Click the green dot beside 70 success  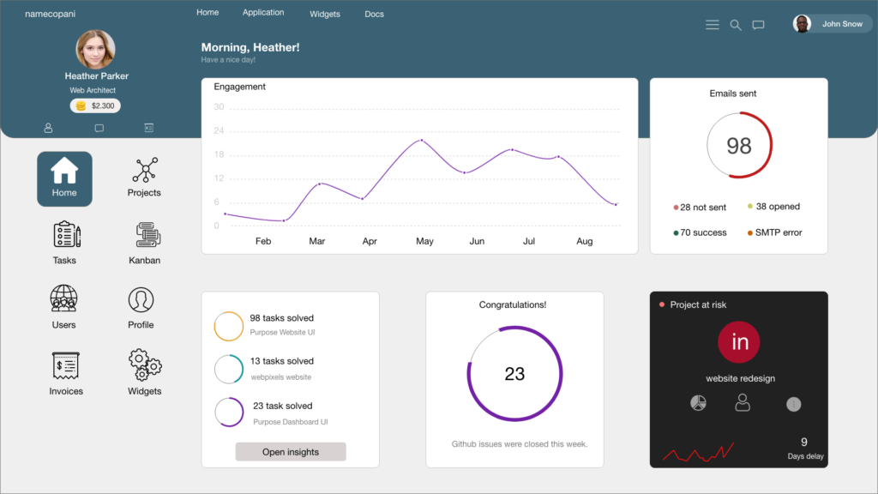tap(676, 233)
